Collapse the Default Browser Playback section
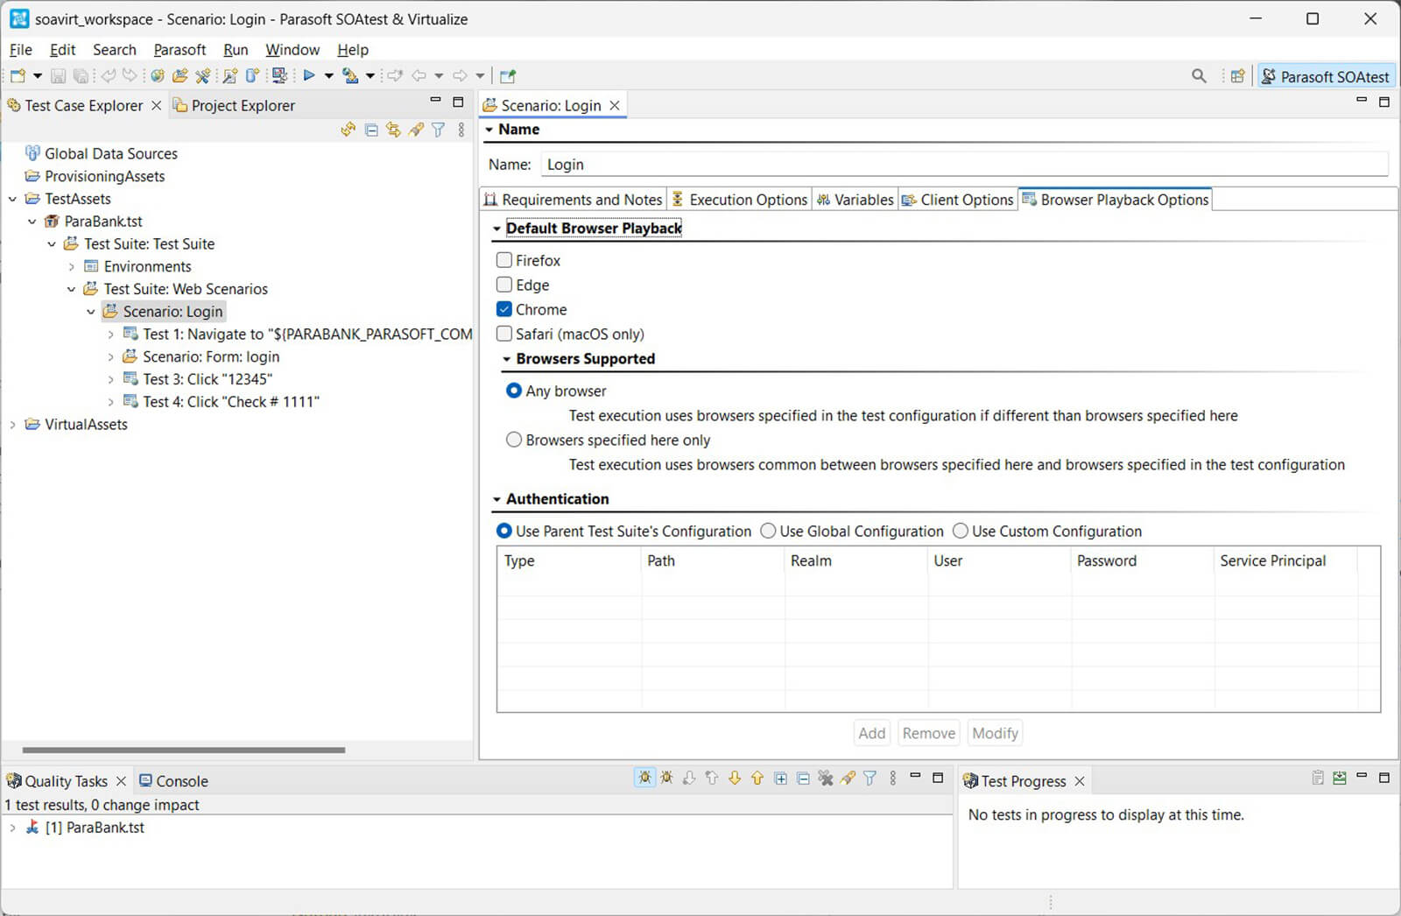Viewport: 1401px width, 916px height. (x=496, y=229)
